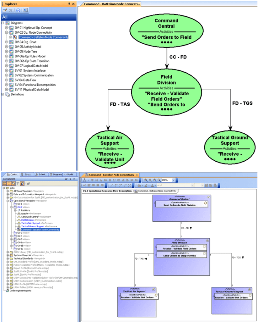Expand the Relations node under OV-2
Viewport: 258px width, 322px height.
[x=15, y=210]
